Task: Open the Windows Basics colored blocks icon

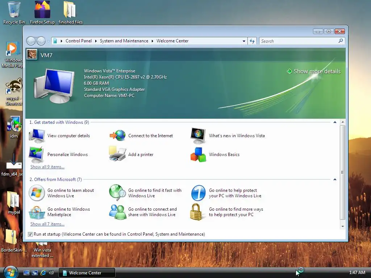Action: [198, 155]
